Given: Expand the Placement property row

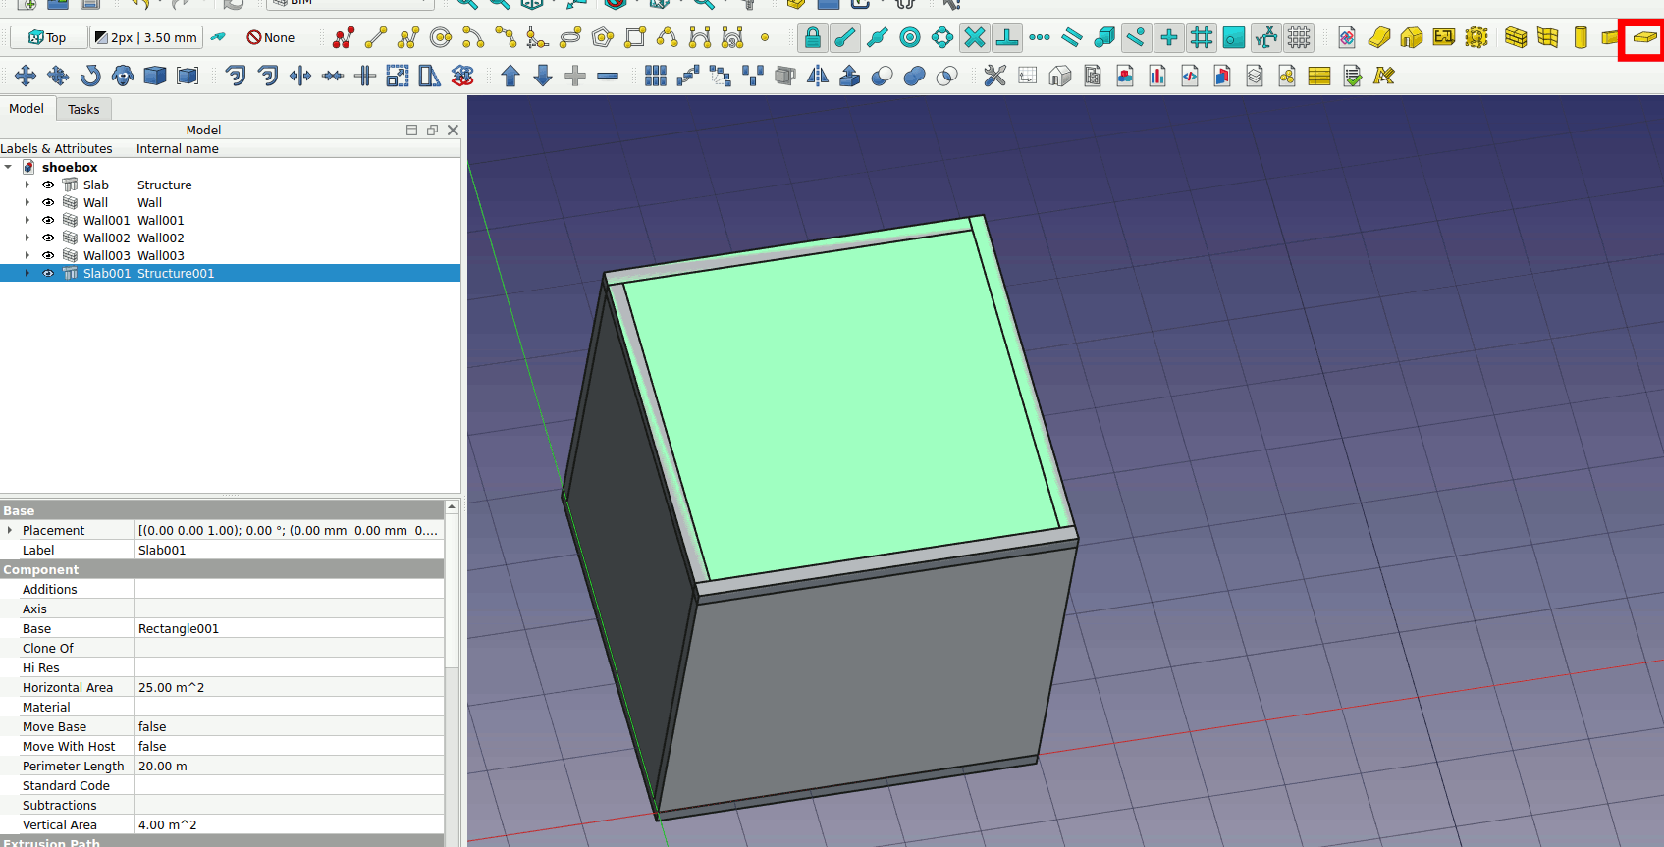Looking at the screenshot, I should tap(10, 531).
